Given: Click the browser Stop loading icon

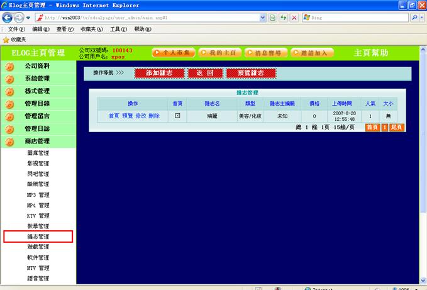Looking at the screenshot, I should (x=294, y=18).
